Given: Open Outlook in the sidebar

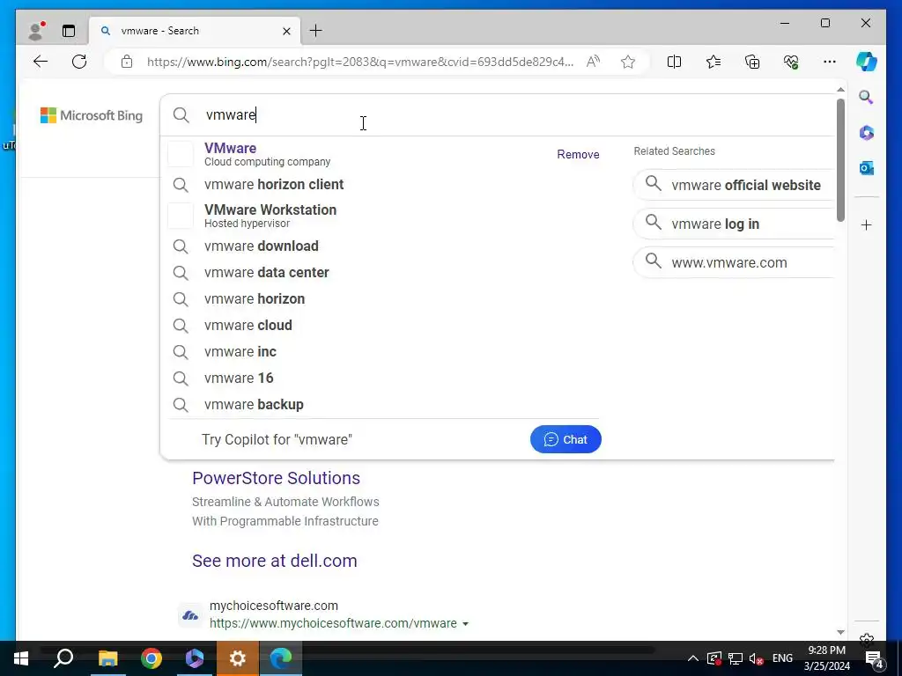Looking at the screenshot, I should 867,168.
